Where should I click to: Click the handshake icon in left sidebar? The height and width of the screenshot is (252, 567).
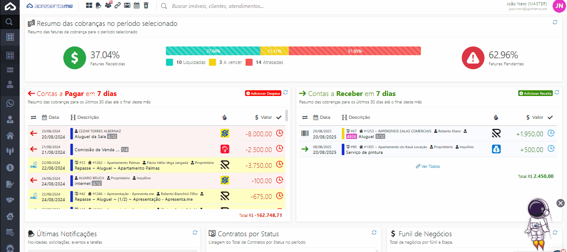click(10, 200)
